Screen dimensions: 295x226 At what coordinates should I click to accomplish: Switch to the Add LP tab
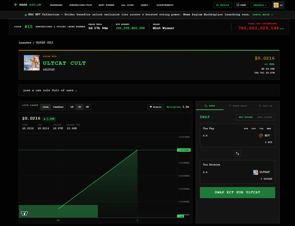(265, 106)
